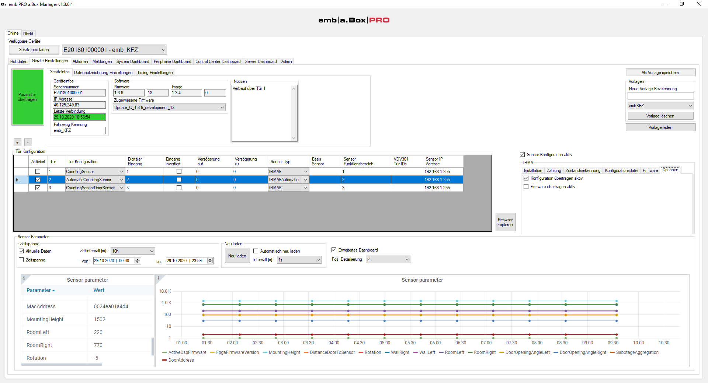Click the green Parameter übertragen button

28,97
